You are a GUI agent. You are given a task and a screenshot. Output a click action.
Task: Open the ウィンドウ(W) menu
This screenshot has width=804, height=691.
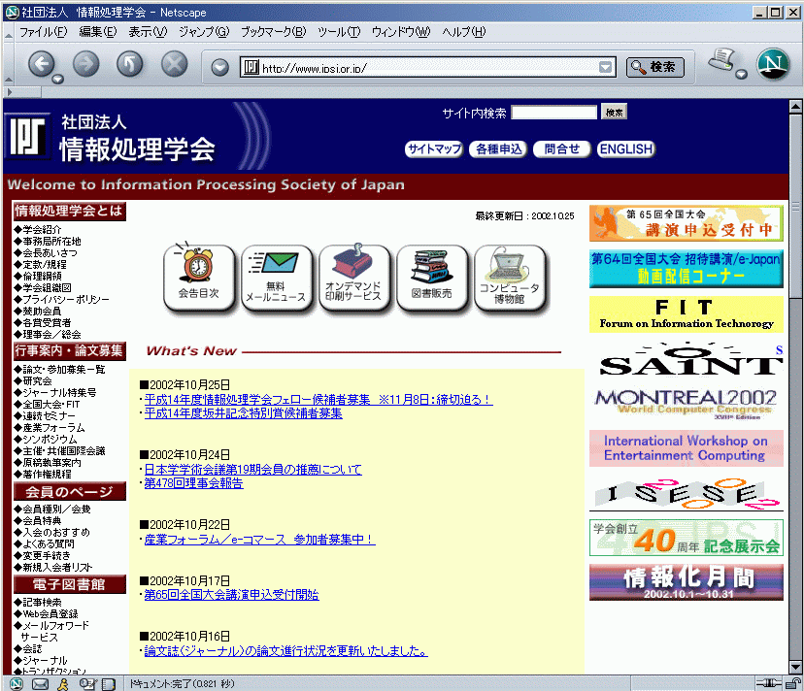point(401,32)
